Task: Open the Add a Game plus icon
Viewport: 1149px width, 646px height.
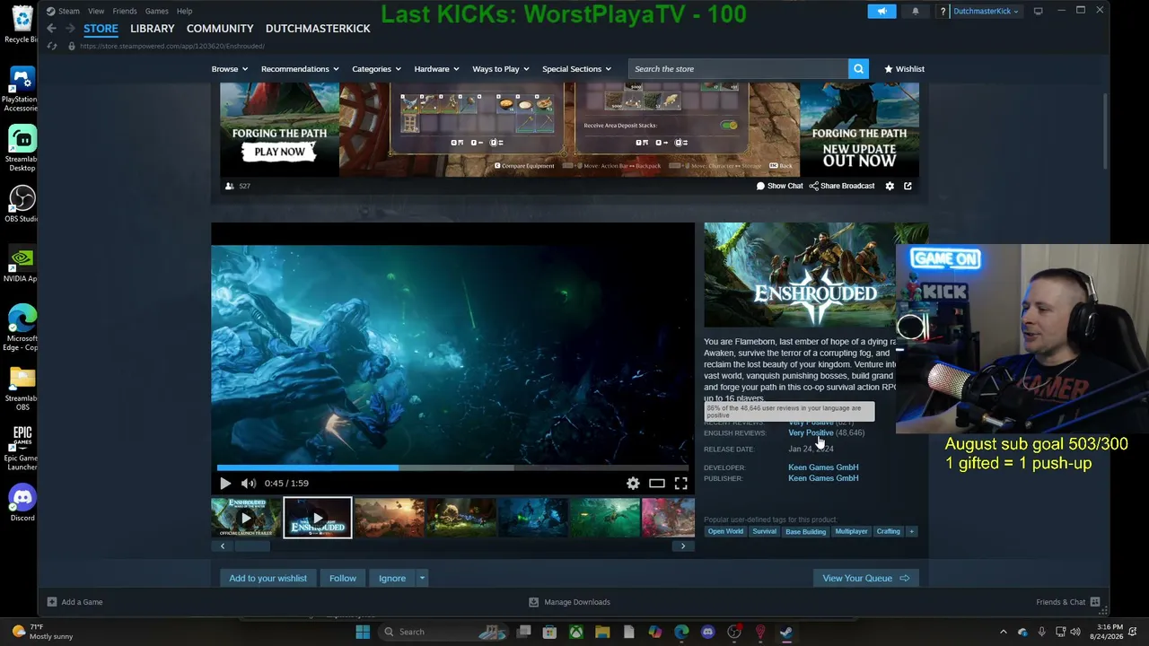Action: [52, 602]
